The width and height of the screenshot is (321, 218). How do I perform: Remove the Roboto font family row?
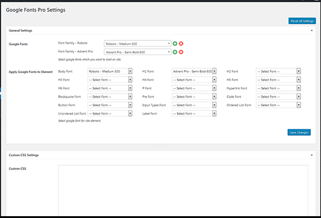coord(181,44)
